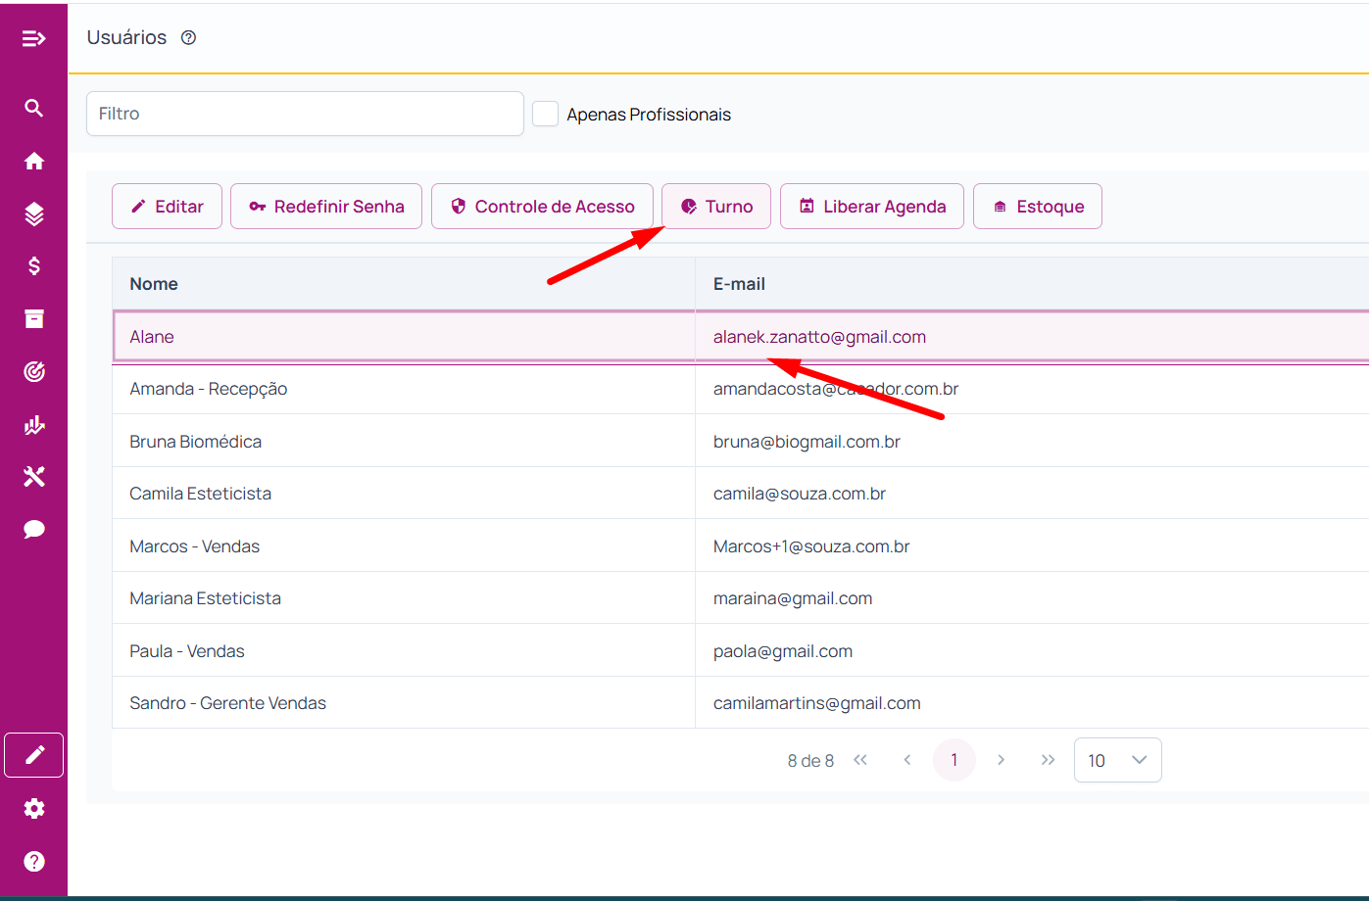This screenshot has height=901, width=1369.
Task: Click the Liberar Agenda button
Action: pos(871,207)
